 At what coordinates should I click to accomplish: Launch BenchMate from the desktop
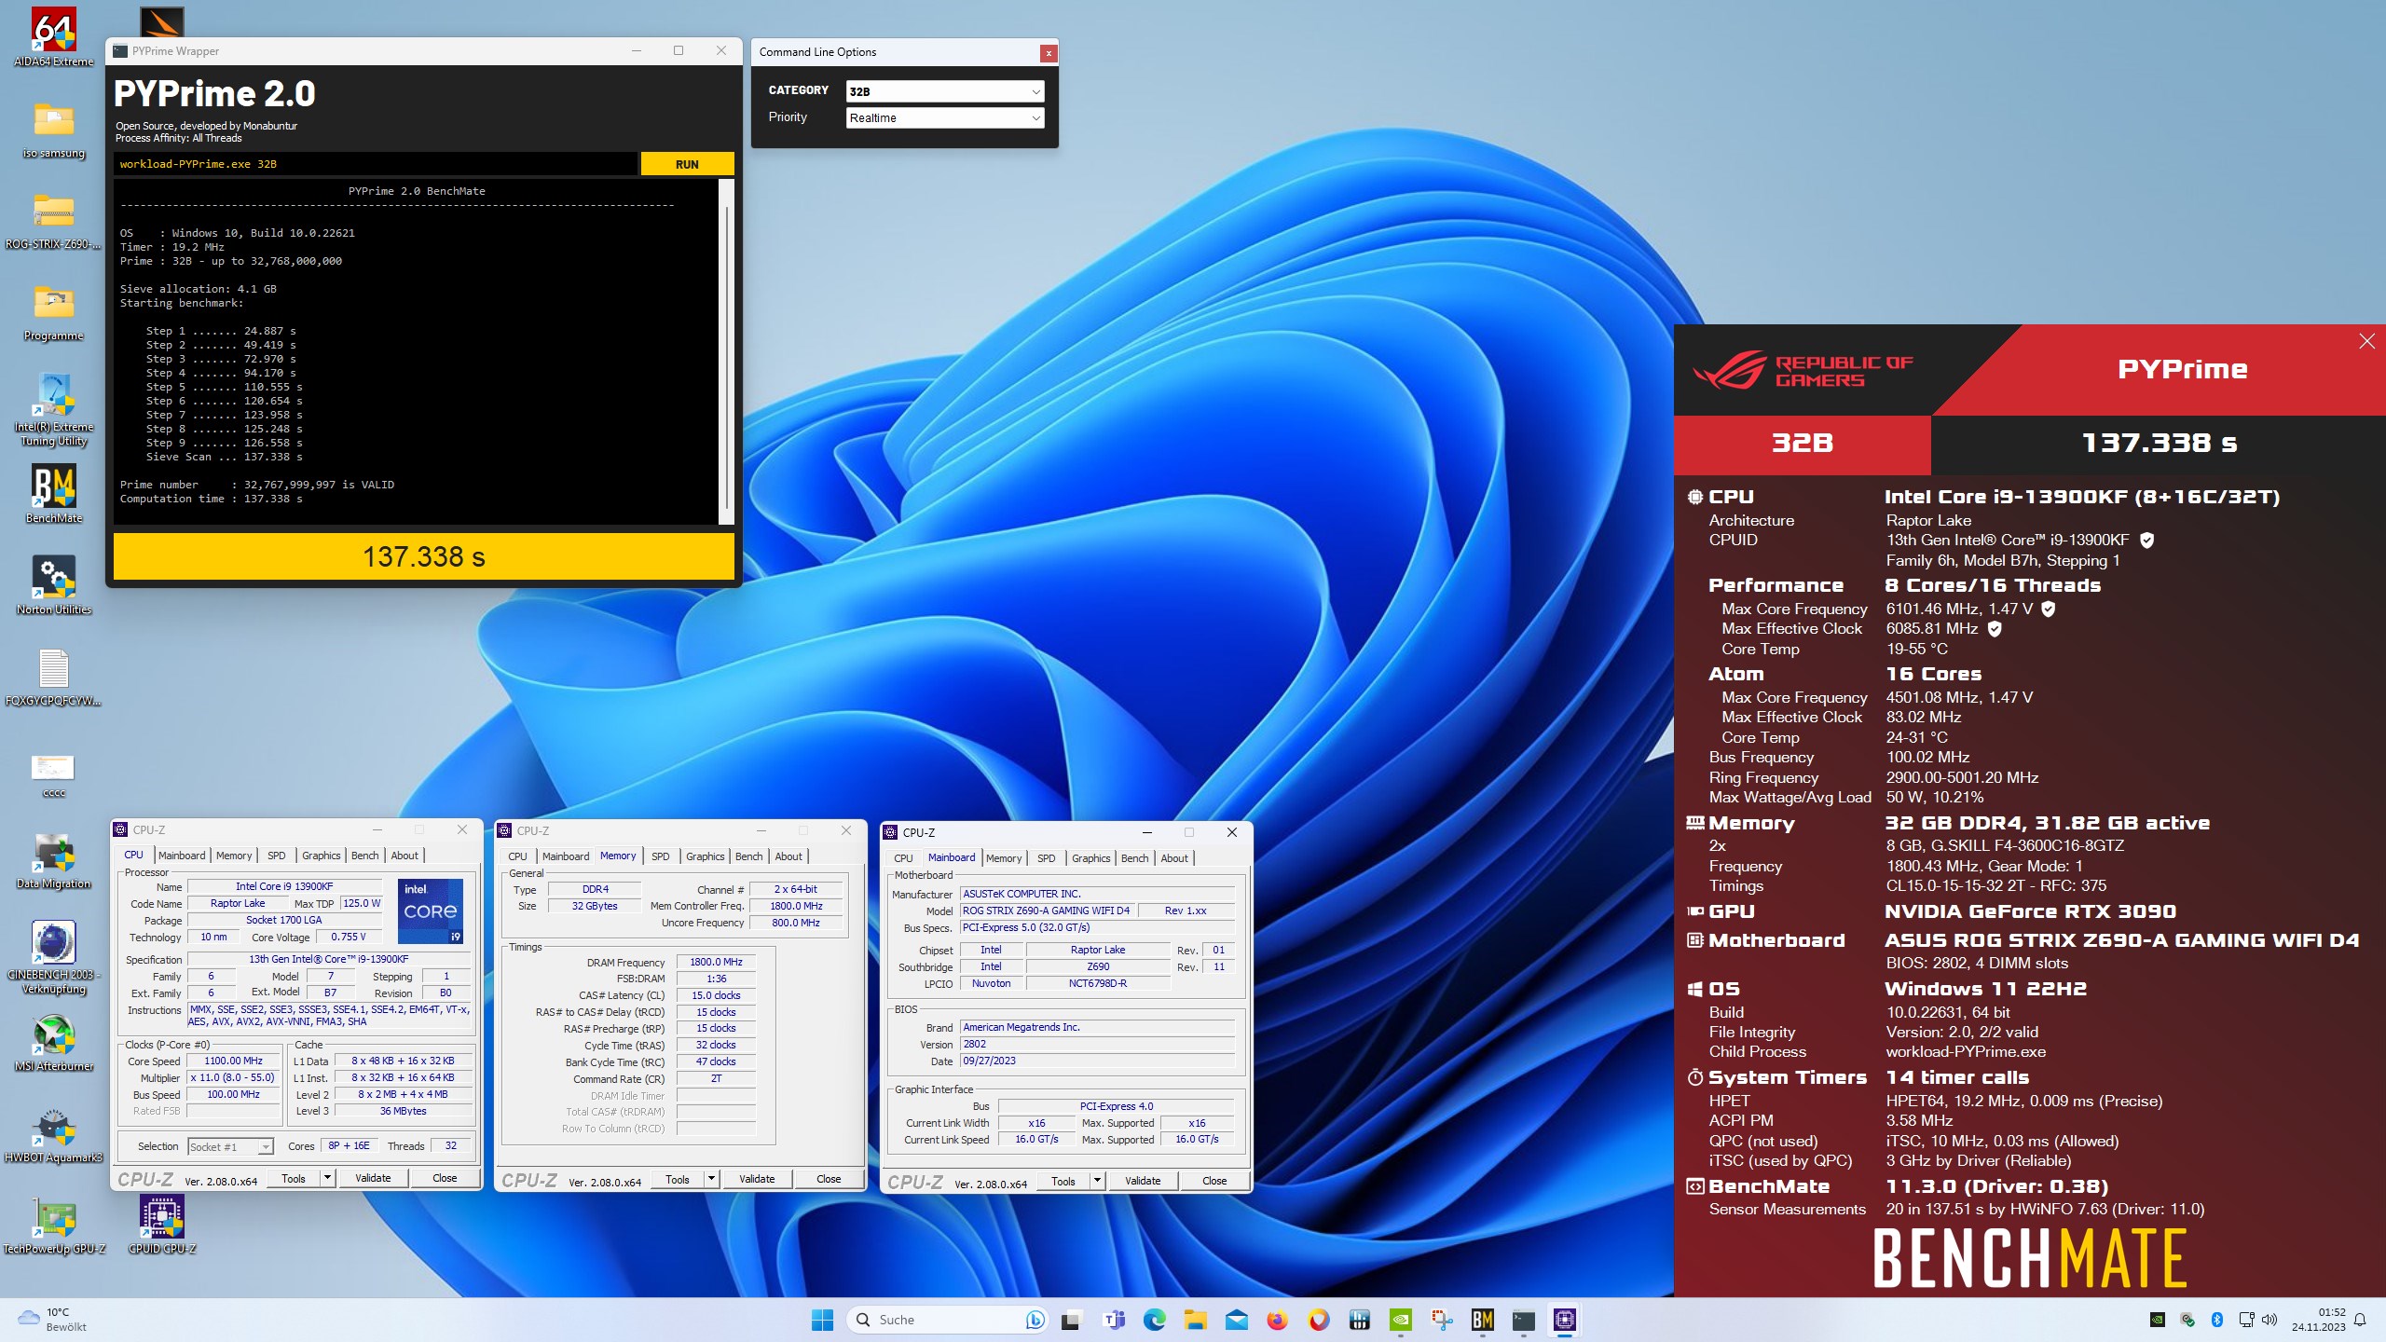54,494
